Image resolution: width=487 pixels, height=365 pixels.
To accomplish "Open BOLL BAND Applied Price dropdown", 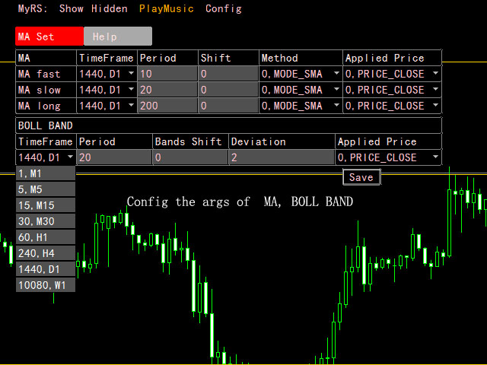I will tap(388, 157).
